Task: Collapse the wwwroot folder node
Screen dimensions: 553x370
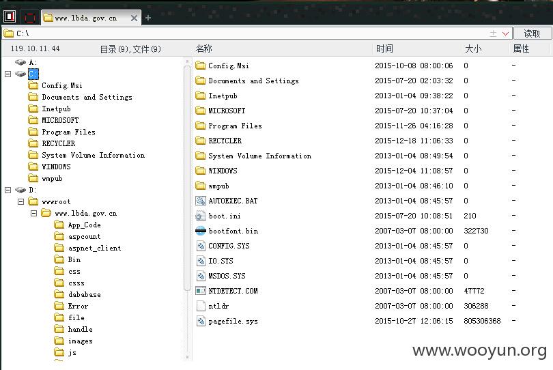Action: (20, 201)
